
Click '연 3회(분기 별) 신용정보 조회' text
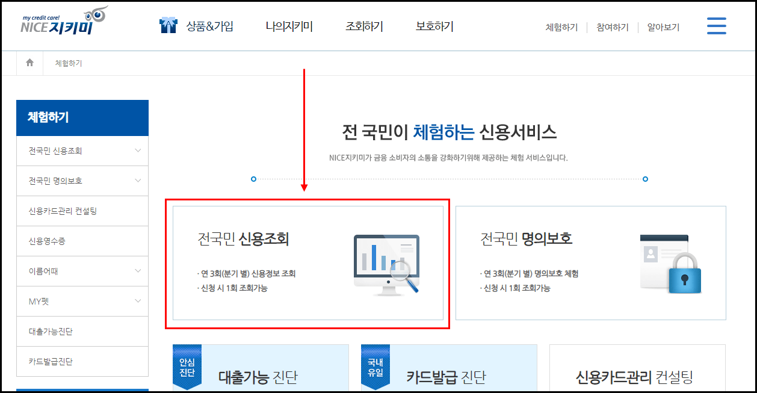[x=247, y=274]
